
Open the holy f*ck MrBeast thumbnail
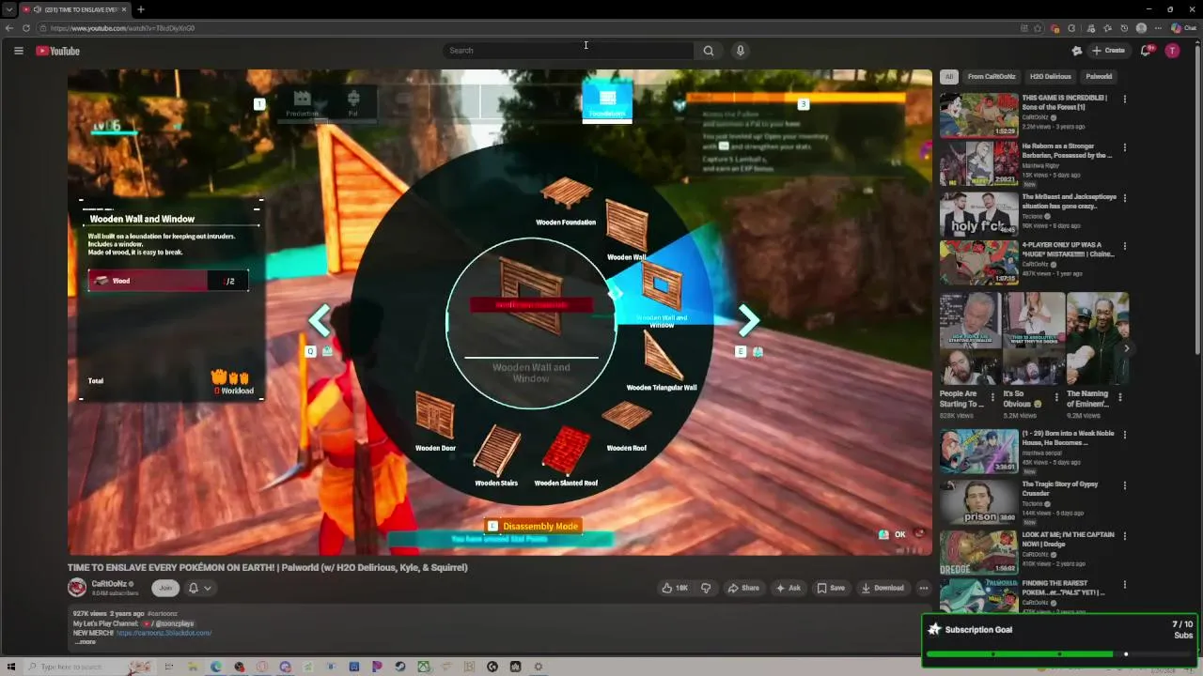coord(978,214)
